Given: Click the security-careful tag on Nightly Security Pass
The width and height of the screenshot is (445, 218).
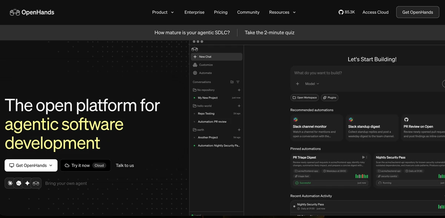Looking at the screenshot, I should [388, 176].
